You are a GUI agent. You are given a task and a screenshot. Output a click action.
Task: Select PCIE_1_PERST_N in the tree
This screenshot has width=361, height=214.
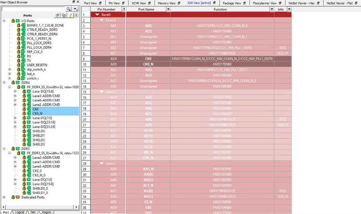39,39
